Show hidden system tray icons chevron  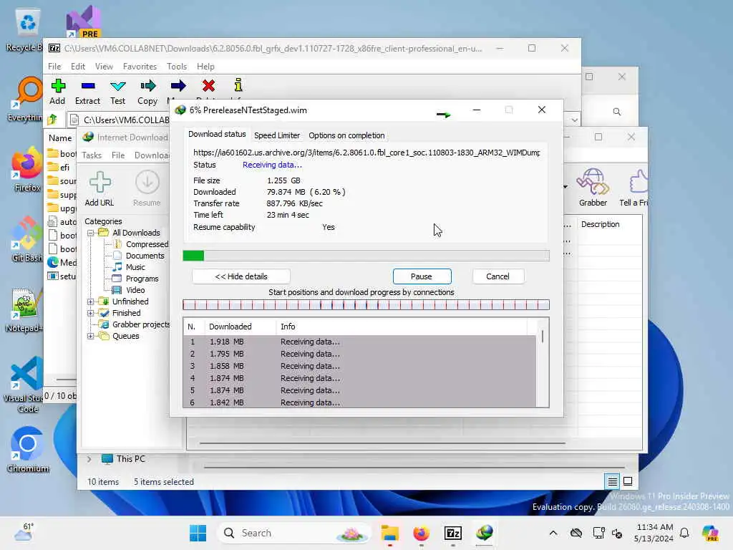(553, 533)
